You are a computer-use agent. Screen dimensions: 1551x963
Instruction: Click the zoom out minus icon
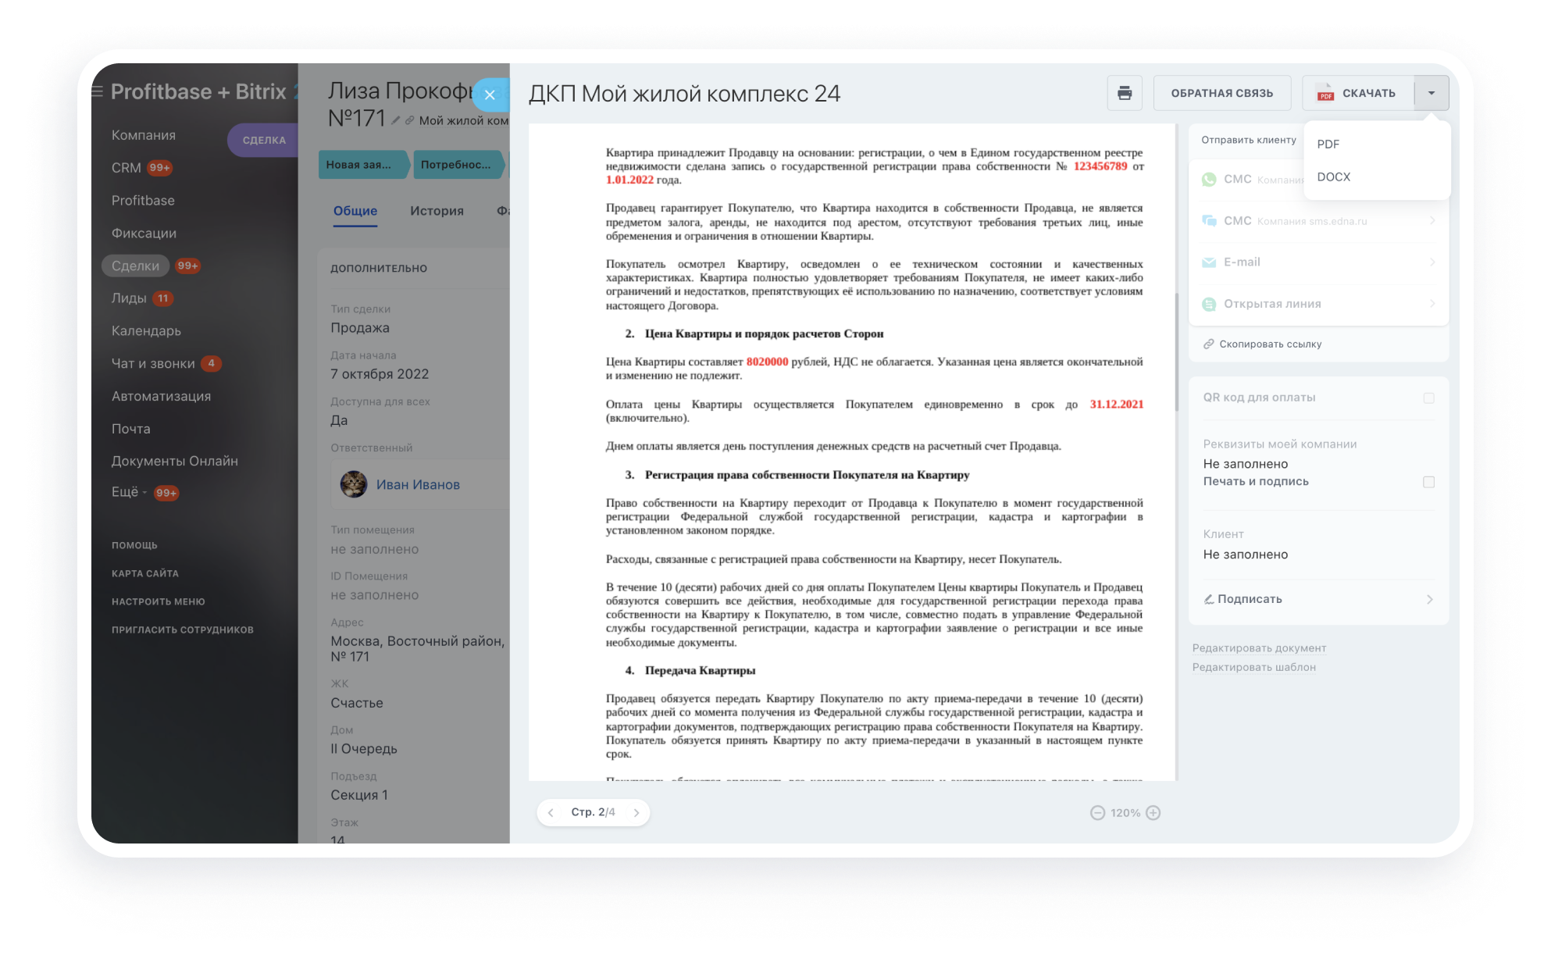1097,813
